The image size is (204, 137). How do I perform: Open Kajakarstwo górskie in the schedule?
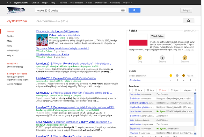(x=139, y=107)
